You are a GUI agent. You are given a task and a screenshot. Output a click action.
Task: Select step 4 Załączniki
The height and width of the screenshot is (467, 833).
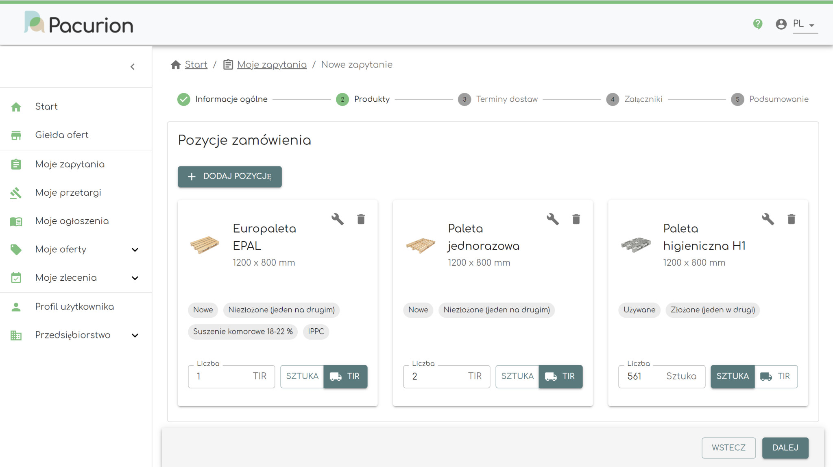click(634, 99)
